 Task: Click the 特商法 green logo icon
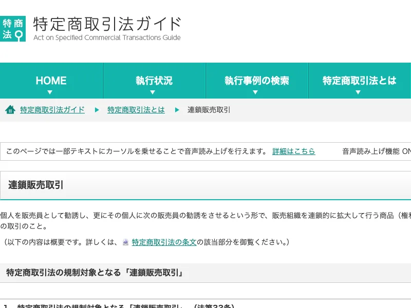12,29
